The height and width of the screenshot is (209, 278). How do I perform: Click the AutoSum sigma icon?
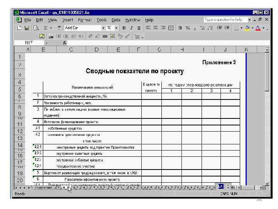coord(46,28)
